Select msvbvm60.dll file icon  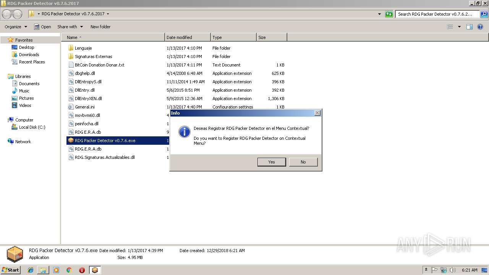coord(71,115)
